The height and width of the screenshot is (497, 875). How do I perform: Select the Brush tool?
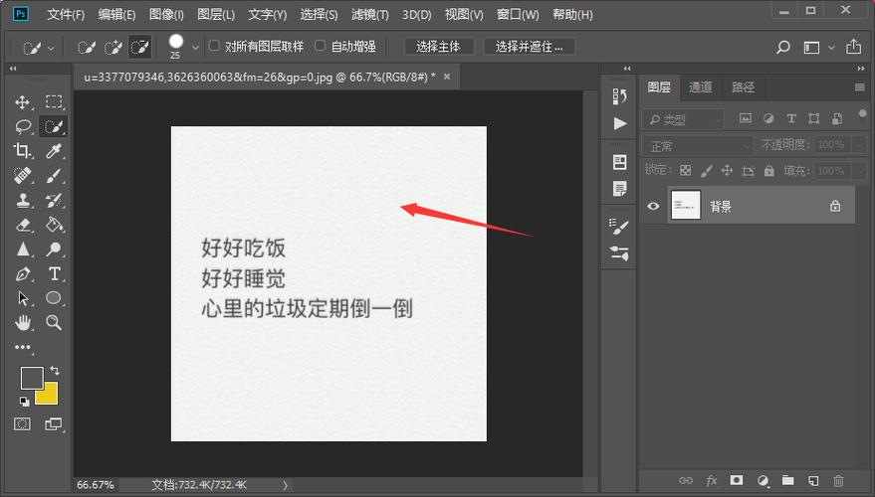pos(54,176)
